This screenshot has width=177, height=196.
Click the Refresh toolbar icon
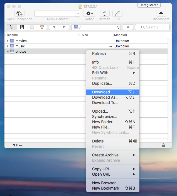104,13
